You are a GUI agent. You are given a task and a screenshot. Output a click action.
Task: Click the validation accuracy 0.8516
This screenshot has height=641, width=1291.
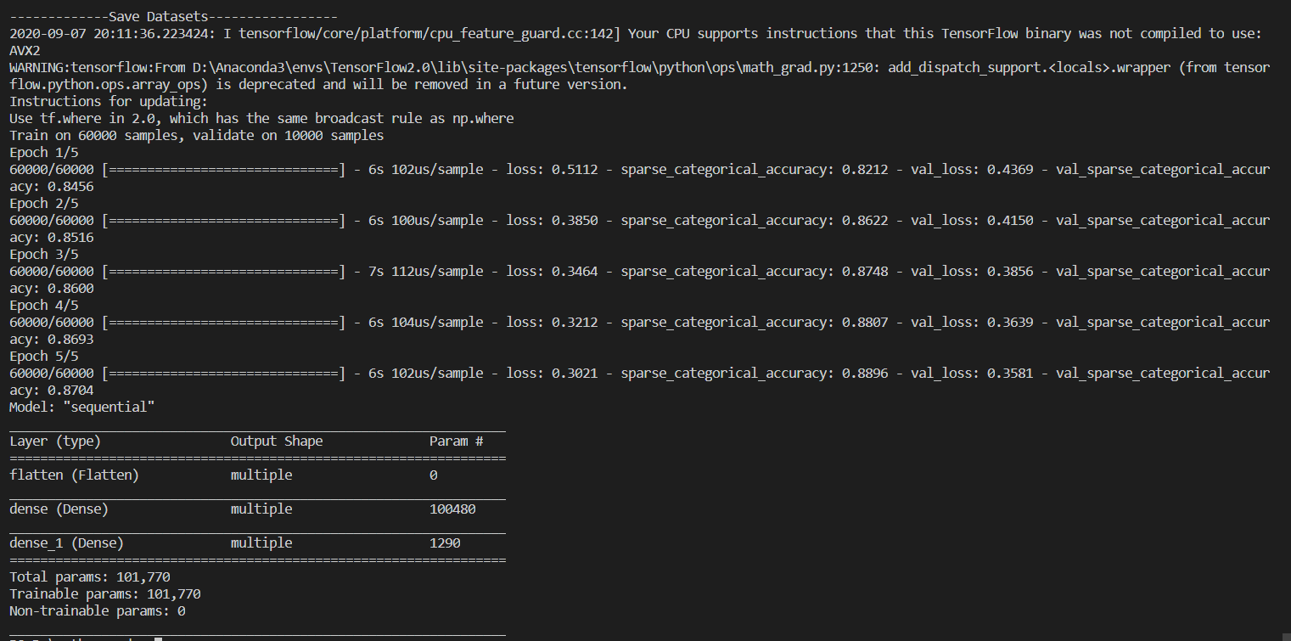(70, 238)
